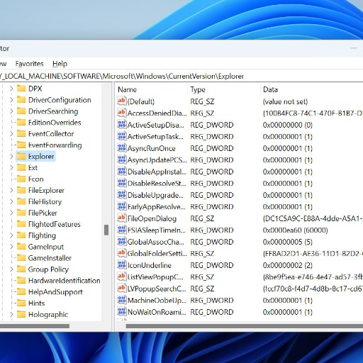The height and width of the screenshot is (363, 363).
Task: Click the values pane horizontal scrollbar
Action: click(x=245, y=326)
